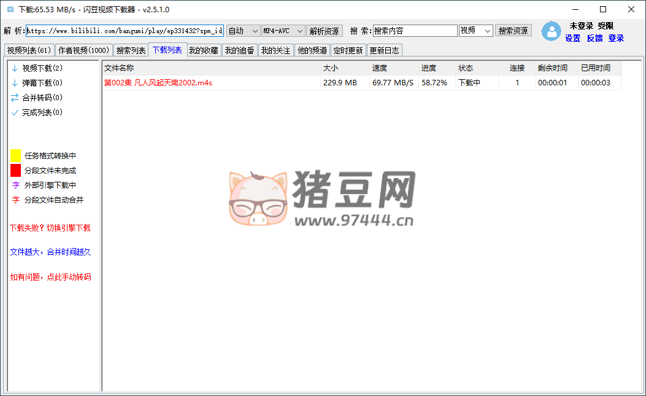Click the video download arrow icon
Image resolution: width=646 pixels, height=396 pixels.
click(15, 68)
